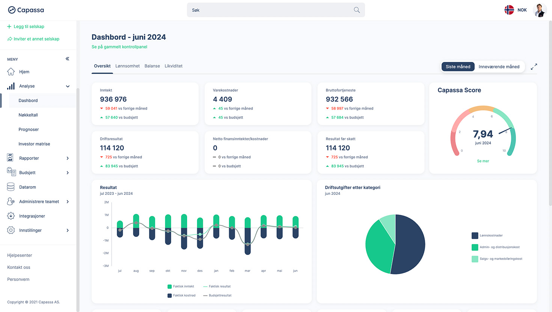Click the Integrasjoner gear icon

pos(11,216)
